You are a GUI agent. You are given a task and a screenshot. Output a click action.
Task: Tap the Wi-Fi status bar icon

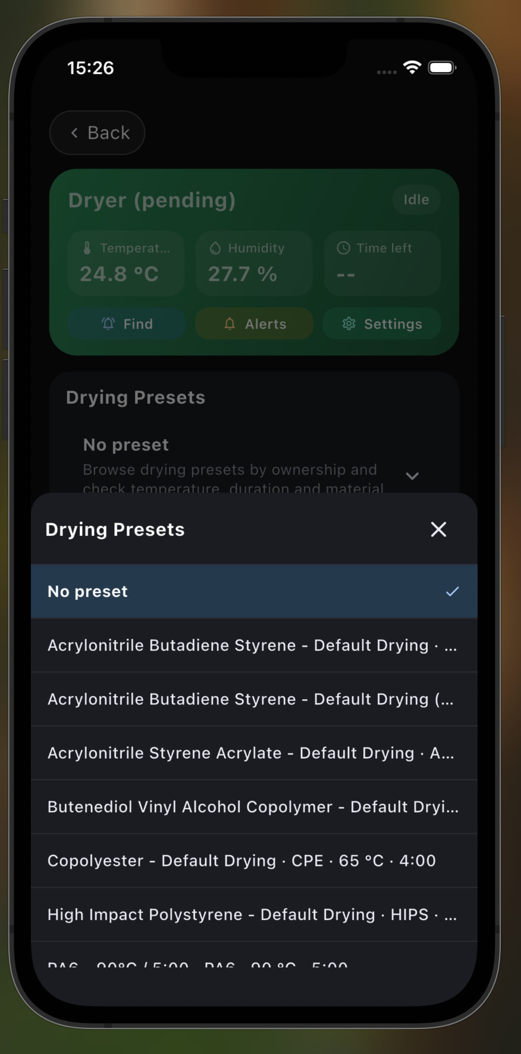412,67
